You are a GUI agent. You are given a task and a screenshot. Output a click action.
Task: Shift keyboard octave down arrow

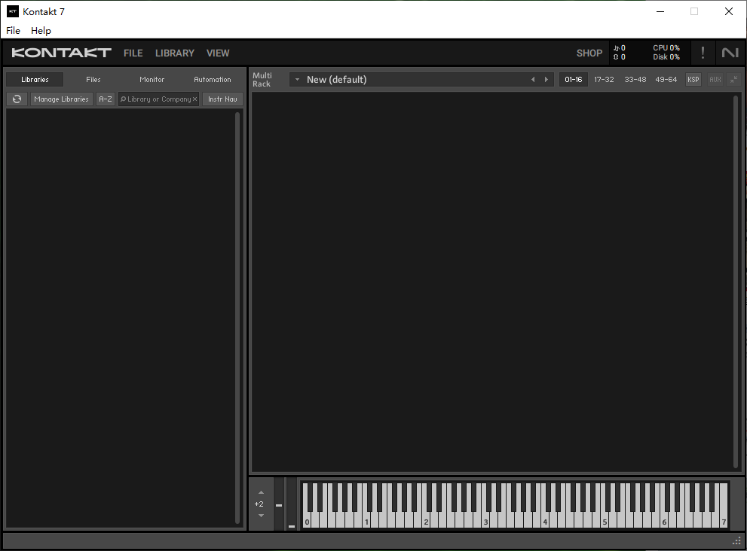pyautogui.click(x=261, y=516)
